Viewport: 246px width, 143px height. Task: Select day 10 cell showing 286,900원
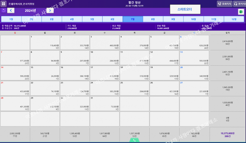[104, 58]
